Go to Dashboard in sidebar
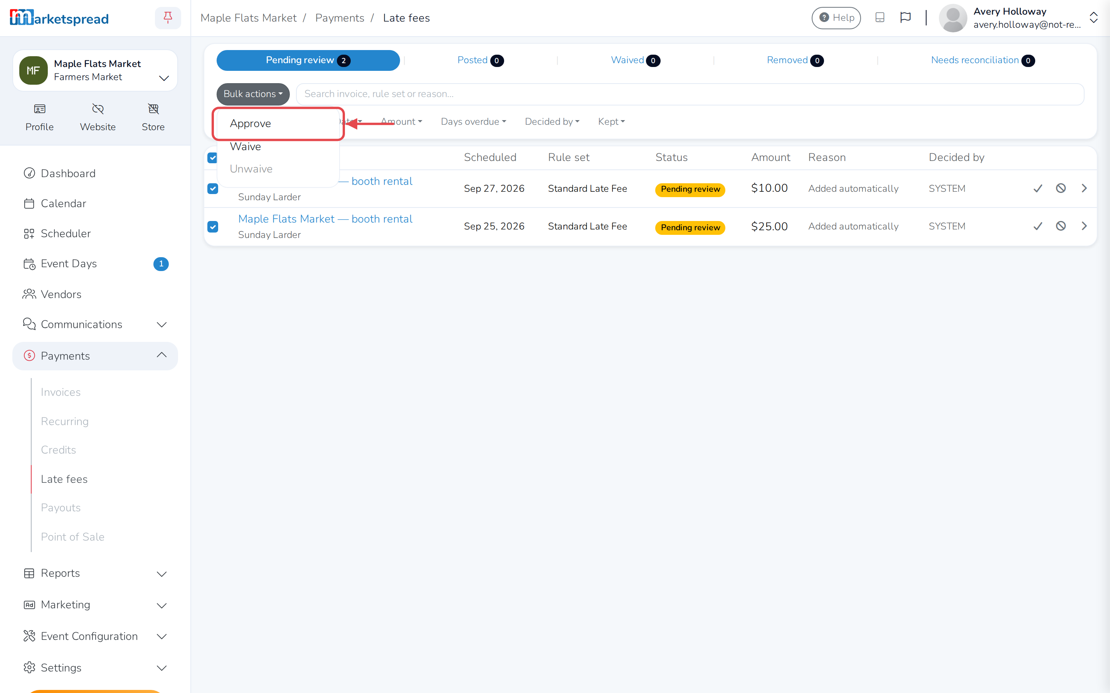 (x=95, y=173)
